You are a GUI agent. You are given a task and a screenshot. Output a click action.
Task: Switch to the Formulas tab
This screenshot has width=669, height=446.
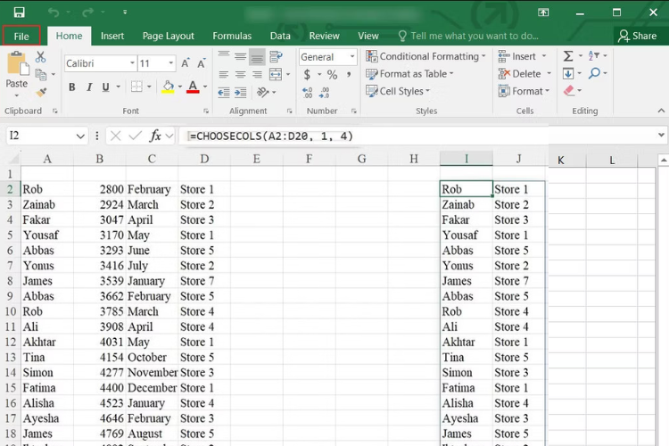click(x=232, y=36)
